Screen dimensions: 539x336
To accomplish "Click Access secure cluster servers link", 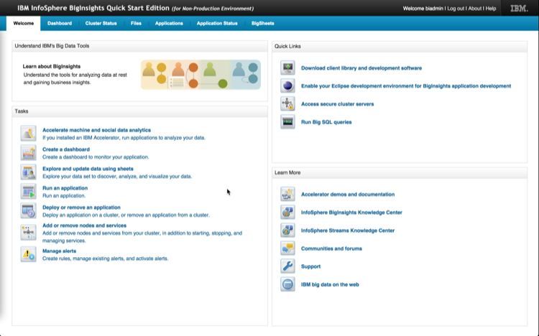I will click(337, 104).
